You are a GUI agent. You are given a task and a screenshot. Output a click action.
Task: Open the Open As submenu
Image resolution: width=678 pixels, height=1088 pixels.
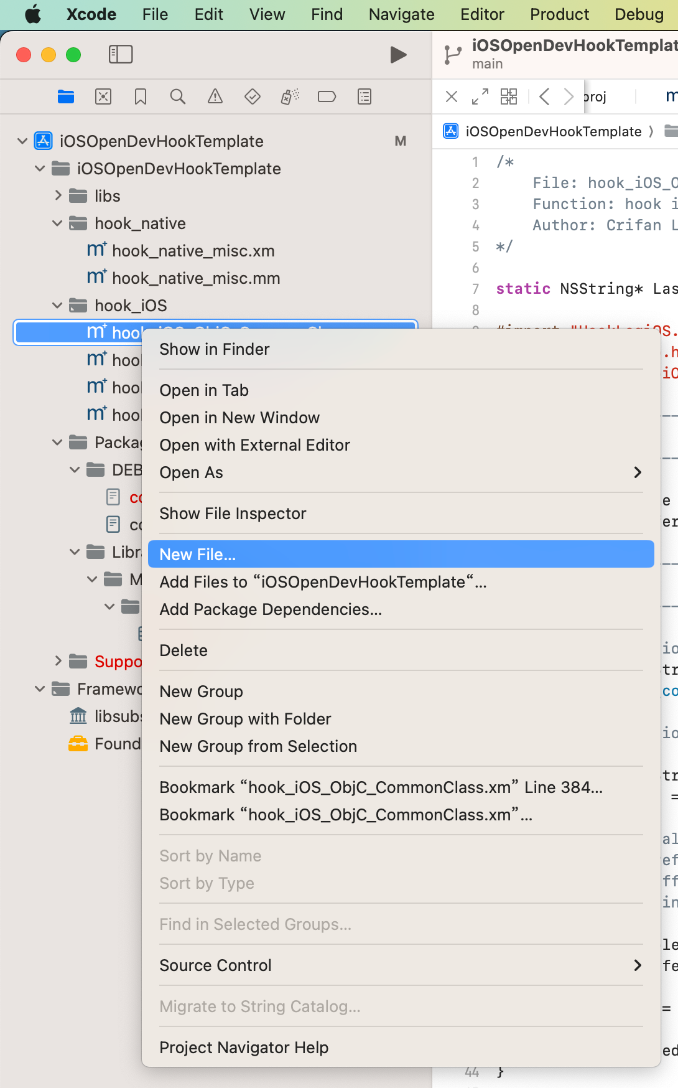pyautogui.click(x=401, y=472)
